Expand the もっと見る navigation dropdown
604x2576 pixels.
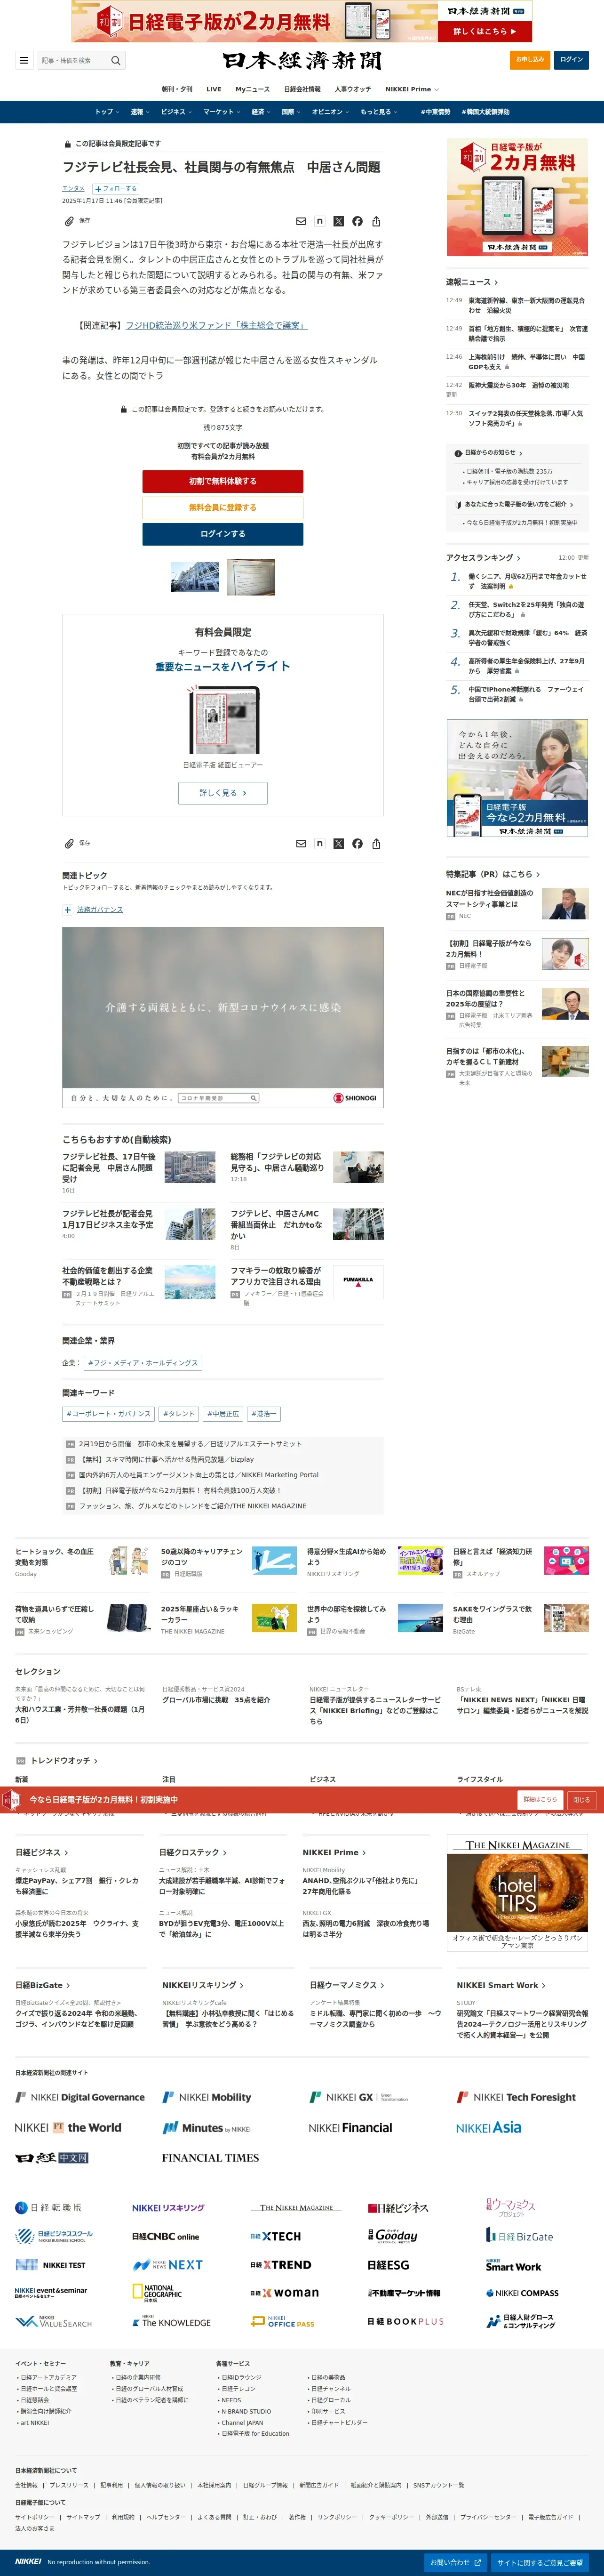378,112
